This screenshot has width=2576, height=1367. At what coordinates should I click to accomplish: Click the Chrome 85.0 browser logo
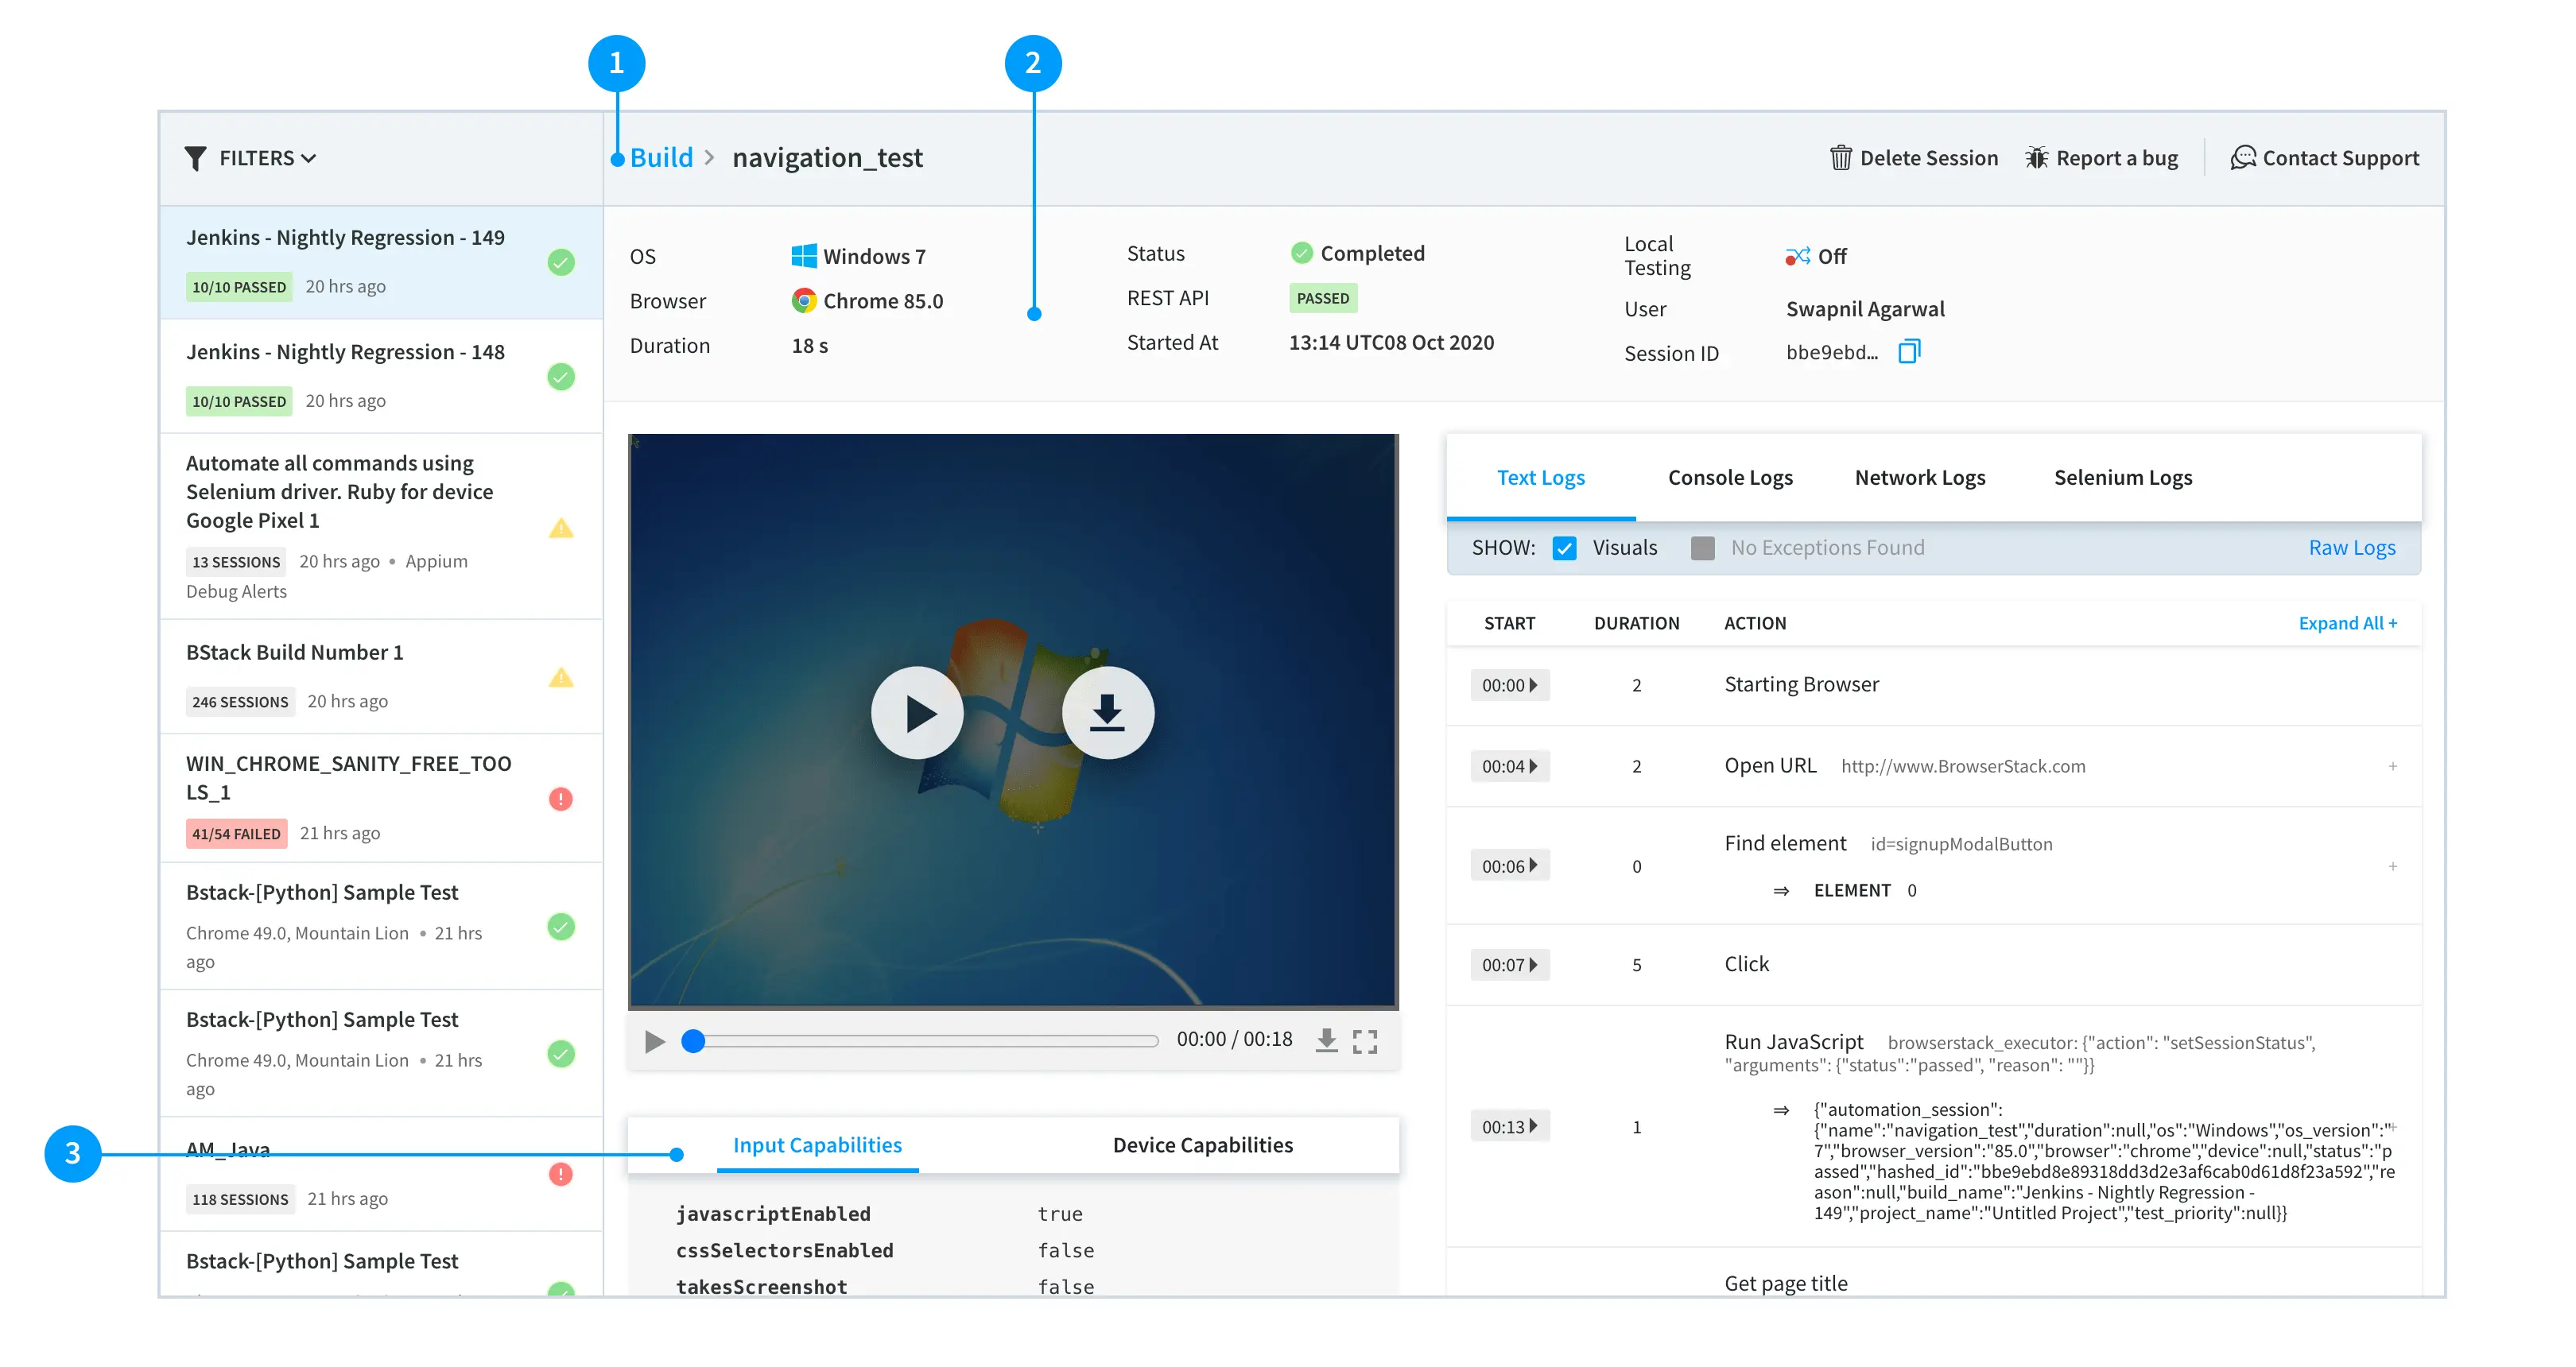(x=804, y=300)
